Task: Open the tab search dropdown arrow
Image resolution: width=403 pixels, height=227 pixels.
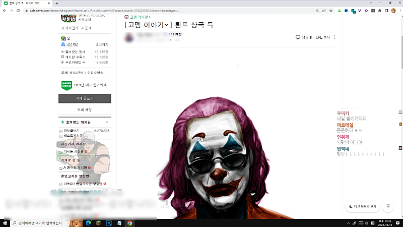Action: coord(371,3)
